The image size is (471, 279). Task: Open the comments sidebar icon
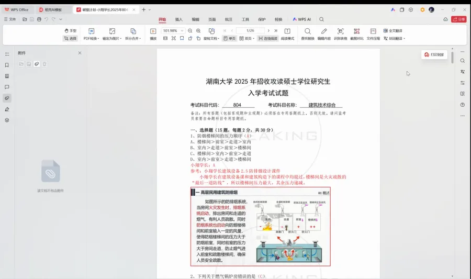7,87
